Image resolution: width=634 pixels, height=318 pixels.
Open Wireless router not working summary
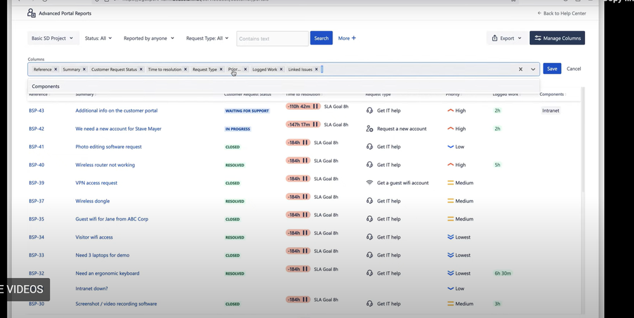[x=105, y=164]
